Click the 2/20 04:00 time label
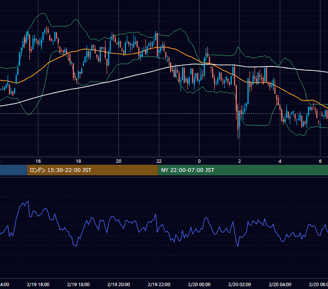 [x=280, y=284]
